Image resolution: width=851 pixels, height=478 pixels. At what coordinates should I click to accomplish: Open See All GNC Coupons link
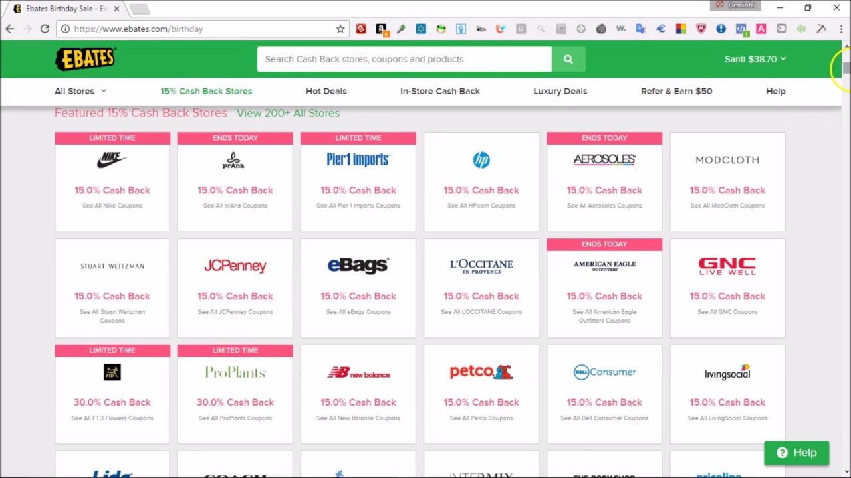point(727,312)
